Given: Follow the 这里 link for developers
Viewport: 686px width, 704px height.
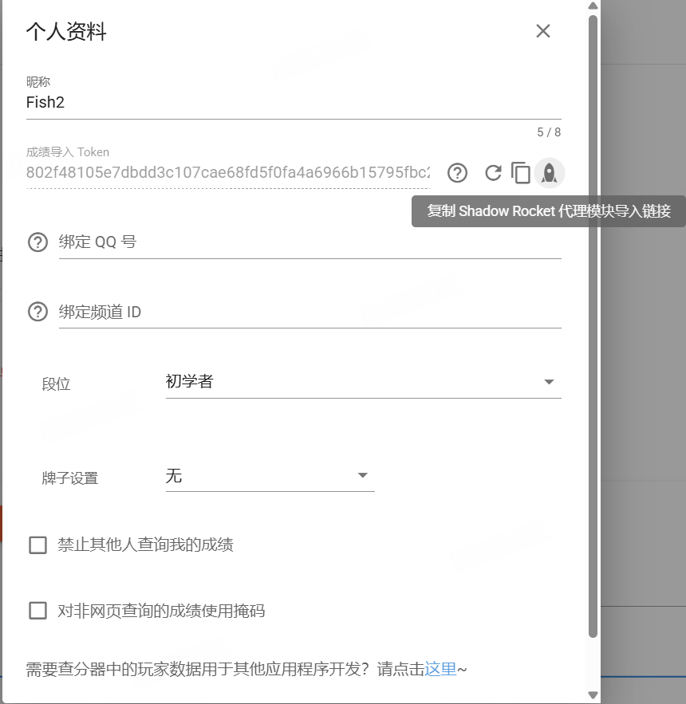Looking at the screenshot, I should 440,669.
